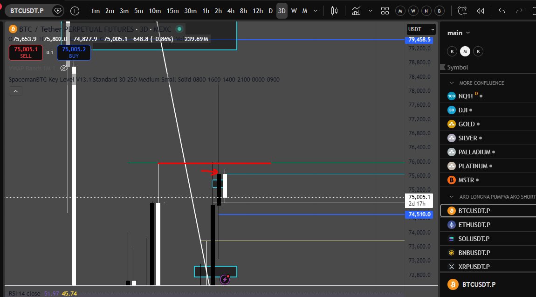Open the BTCUSDT.P symbol search
The width and height of the screenshot is (536, 297).
[27, 11]
